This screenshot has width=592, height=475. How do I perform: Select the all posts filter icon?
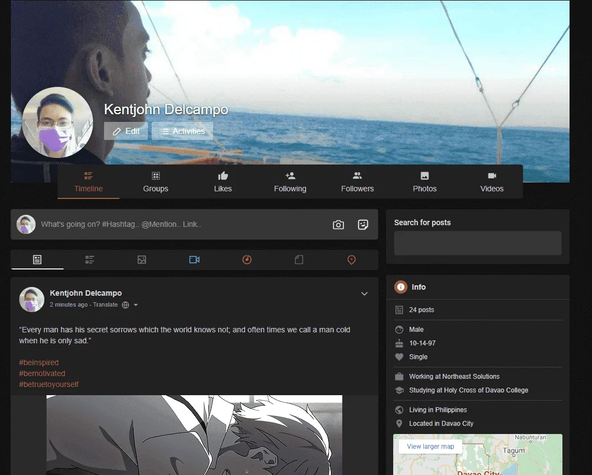37,260
